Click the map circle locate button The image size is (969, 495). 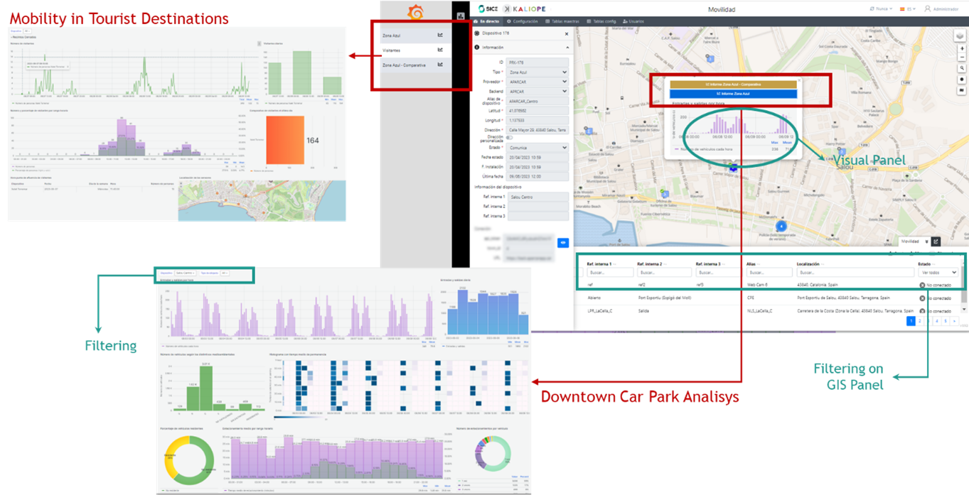[962, 80]
